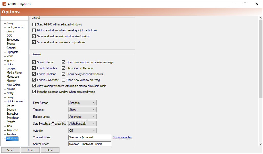
Task: Select Events in the options tree
Action: pyautogui.click(x=11, y=44)
